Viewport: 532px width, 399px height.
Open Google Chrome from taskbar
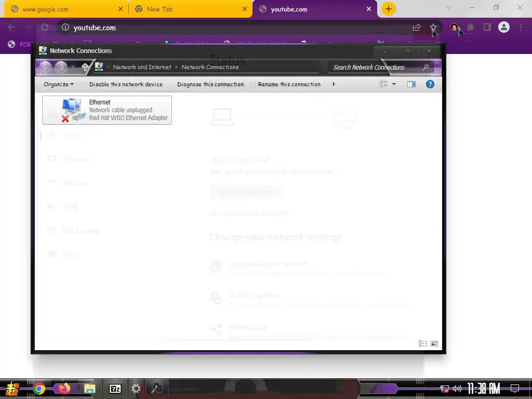coord(38,389)
